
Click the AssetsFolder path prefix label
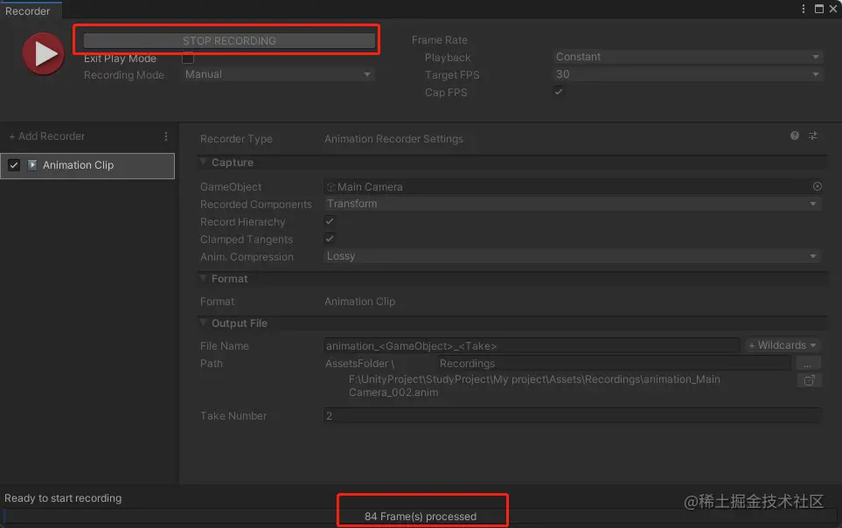[359, 364]
